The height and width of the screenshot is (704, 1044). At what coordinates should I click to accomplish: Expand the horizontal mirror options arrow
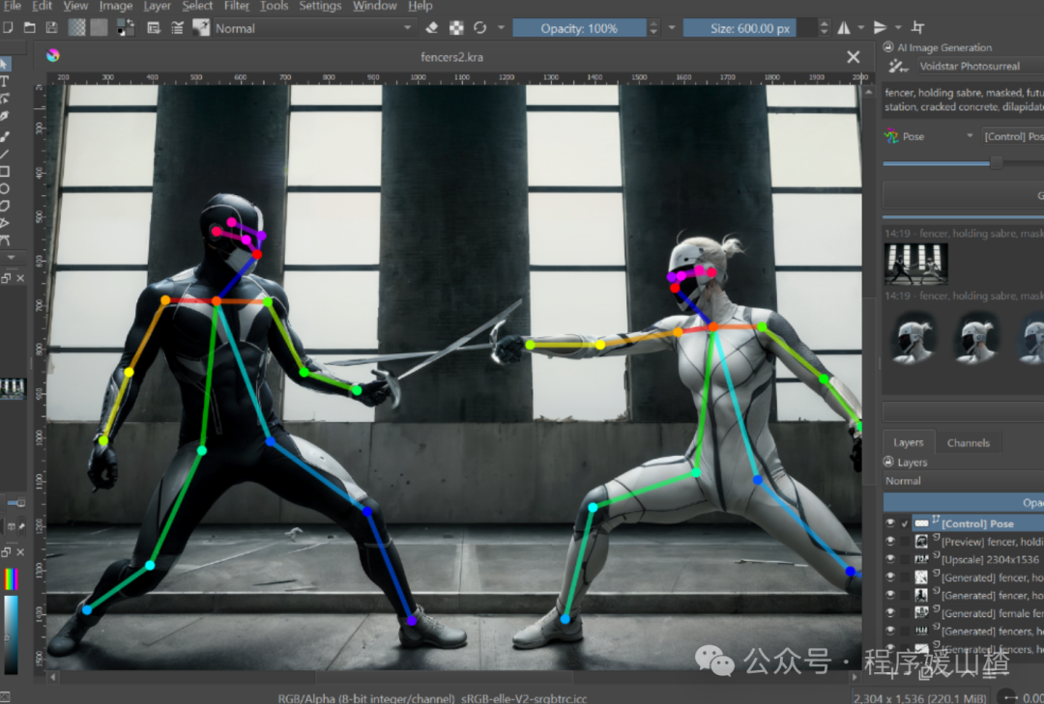(x=861, y=28)
